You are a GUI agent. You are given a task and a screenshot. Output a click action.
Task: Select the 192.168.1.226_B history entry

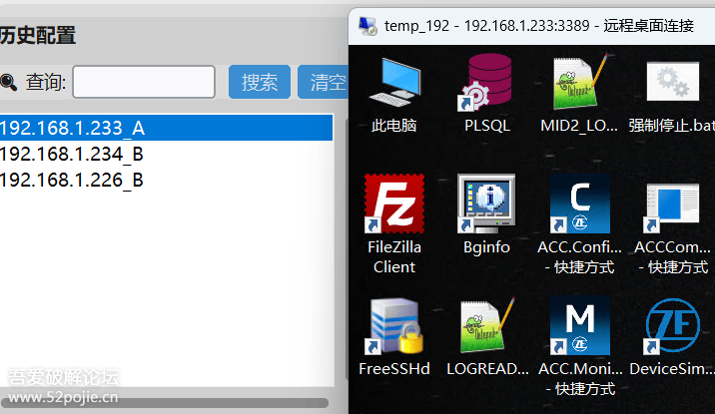[x=166, y=180]
